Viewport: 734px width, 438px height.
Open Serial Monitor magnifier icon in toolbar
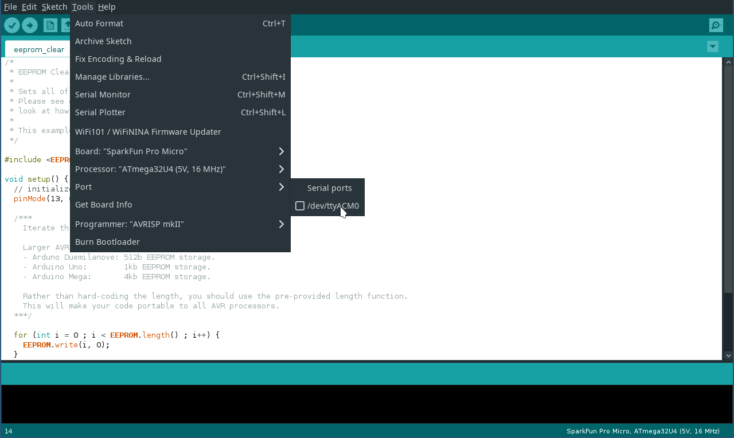click(716, 25)
